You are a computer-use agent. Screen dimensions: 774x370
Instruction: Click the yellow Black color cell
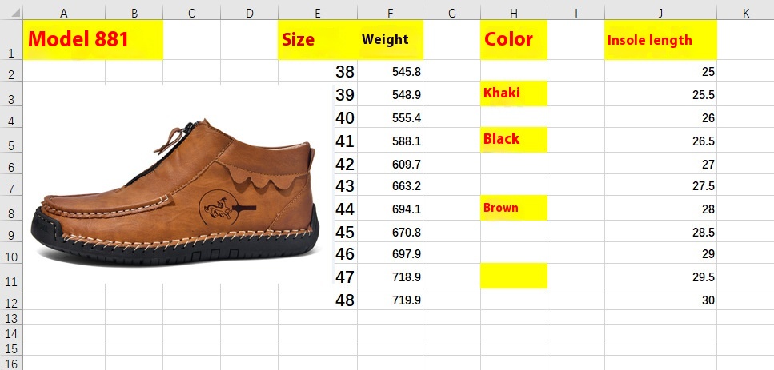(x=513, y=139)
